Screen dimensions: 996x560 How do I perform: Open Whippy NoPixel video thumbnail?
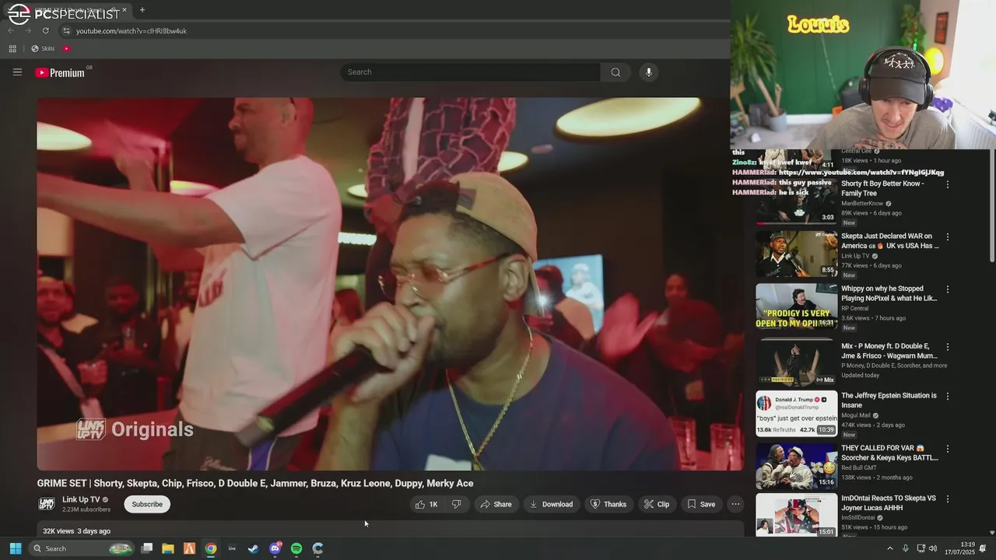tap(797, 306)
